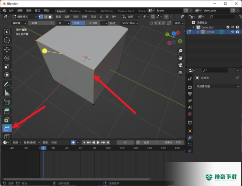Click the viewport zoom magnifier icon
Image resolution: width=242 pixels, height=186 pixels.
180,51
